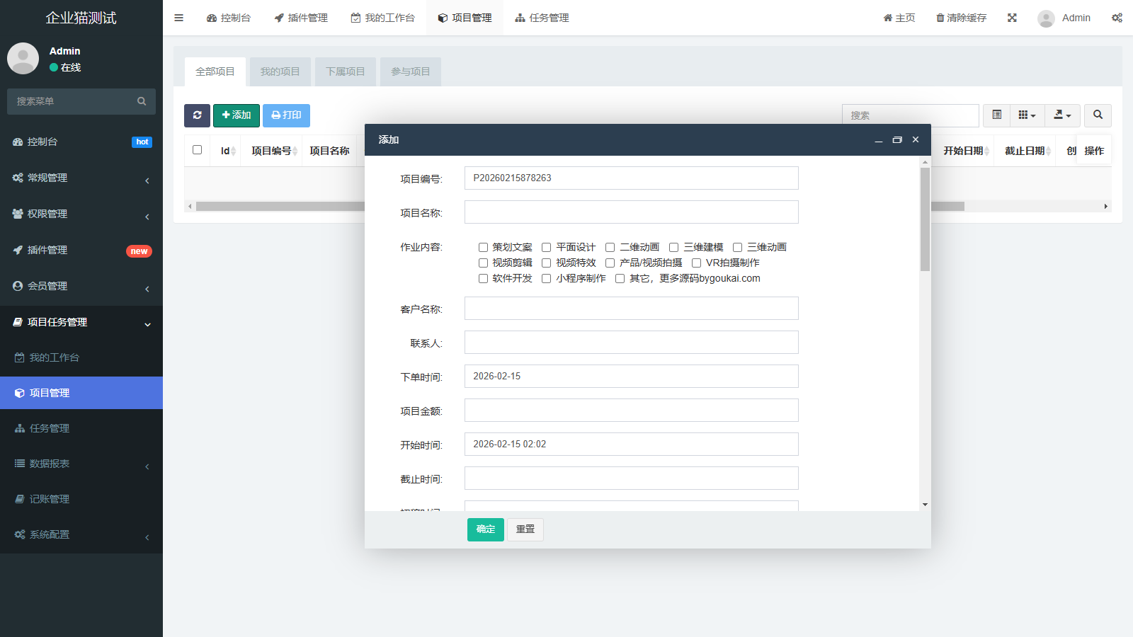This screenshot has height=637, width=1133.
Task: Open the export data dropdown
Action: pyautogui.click(x=1062, y=115)
